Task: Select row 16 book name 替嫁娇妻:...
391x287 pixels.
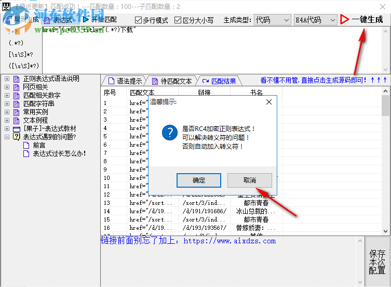Action: [255, 228]
